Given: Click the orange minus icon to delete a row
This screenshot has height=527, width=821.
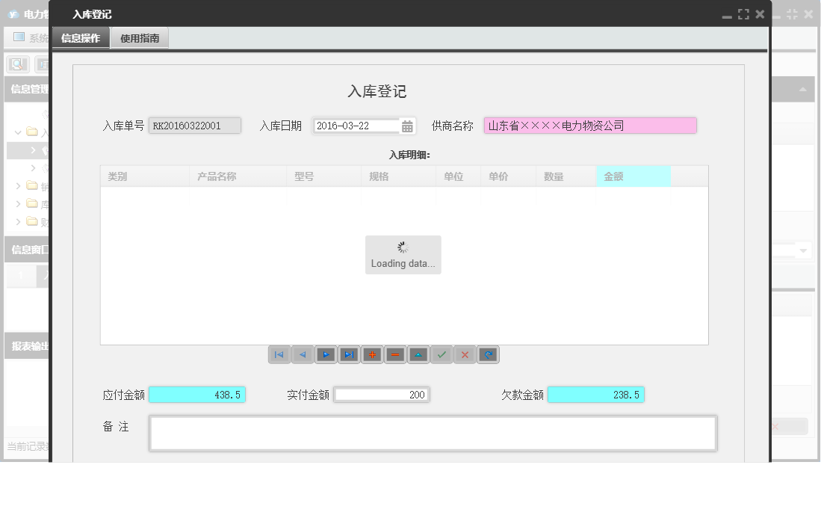Looking at the screenshot, I should coord(395,354).
